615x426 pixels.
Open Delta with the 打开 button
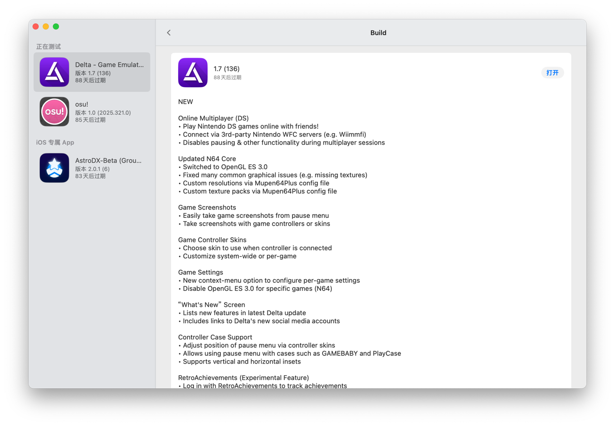point(552,73)
